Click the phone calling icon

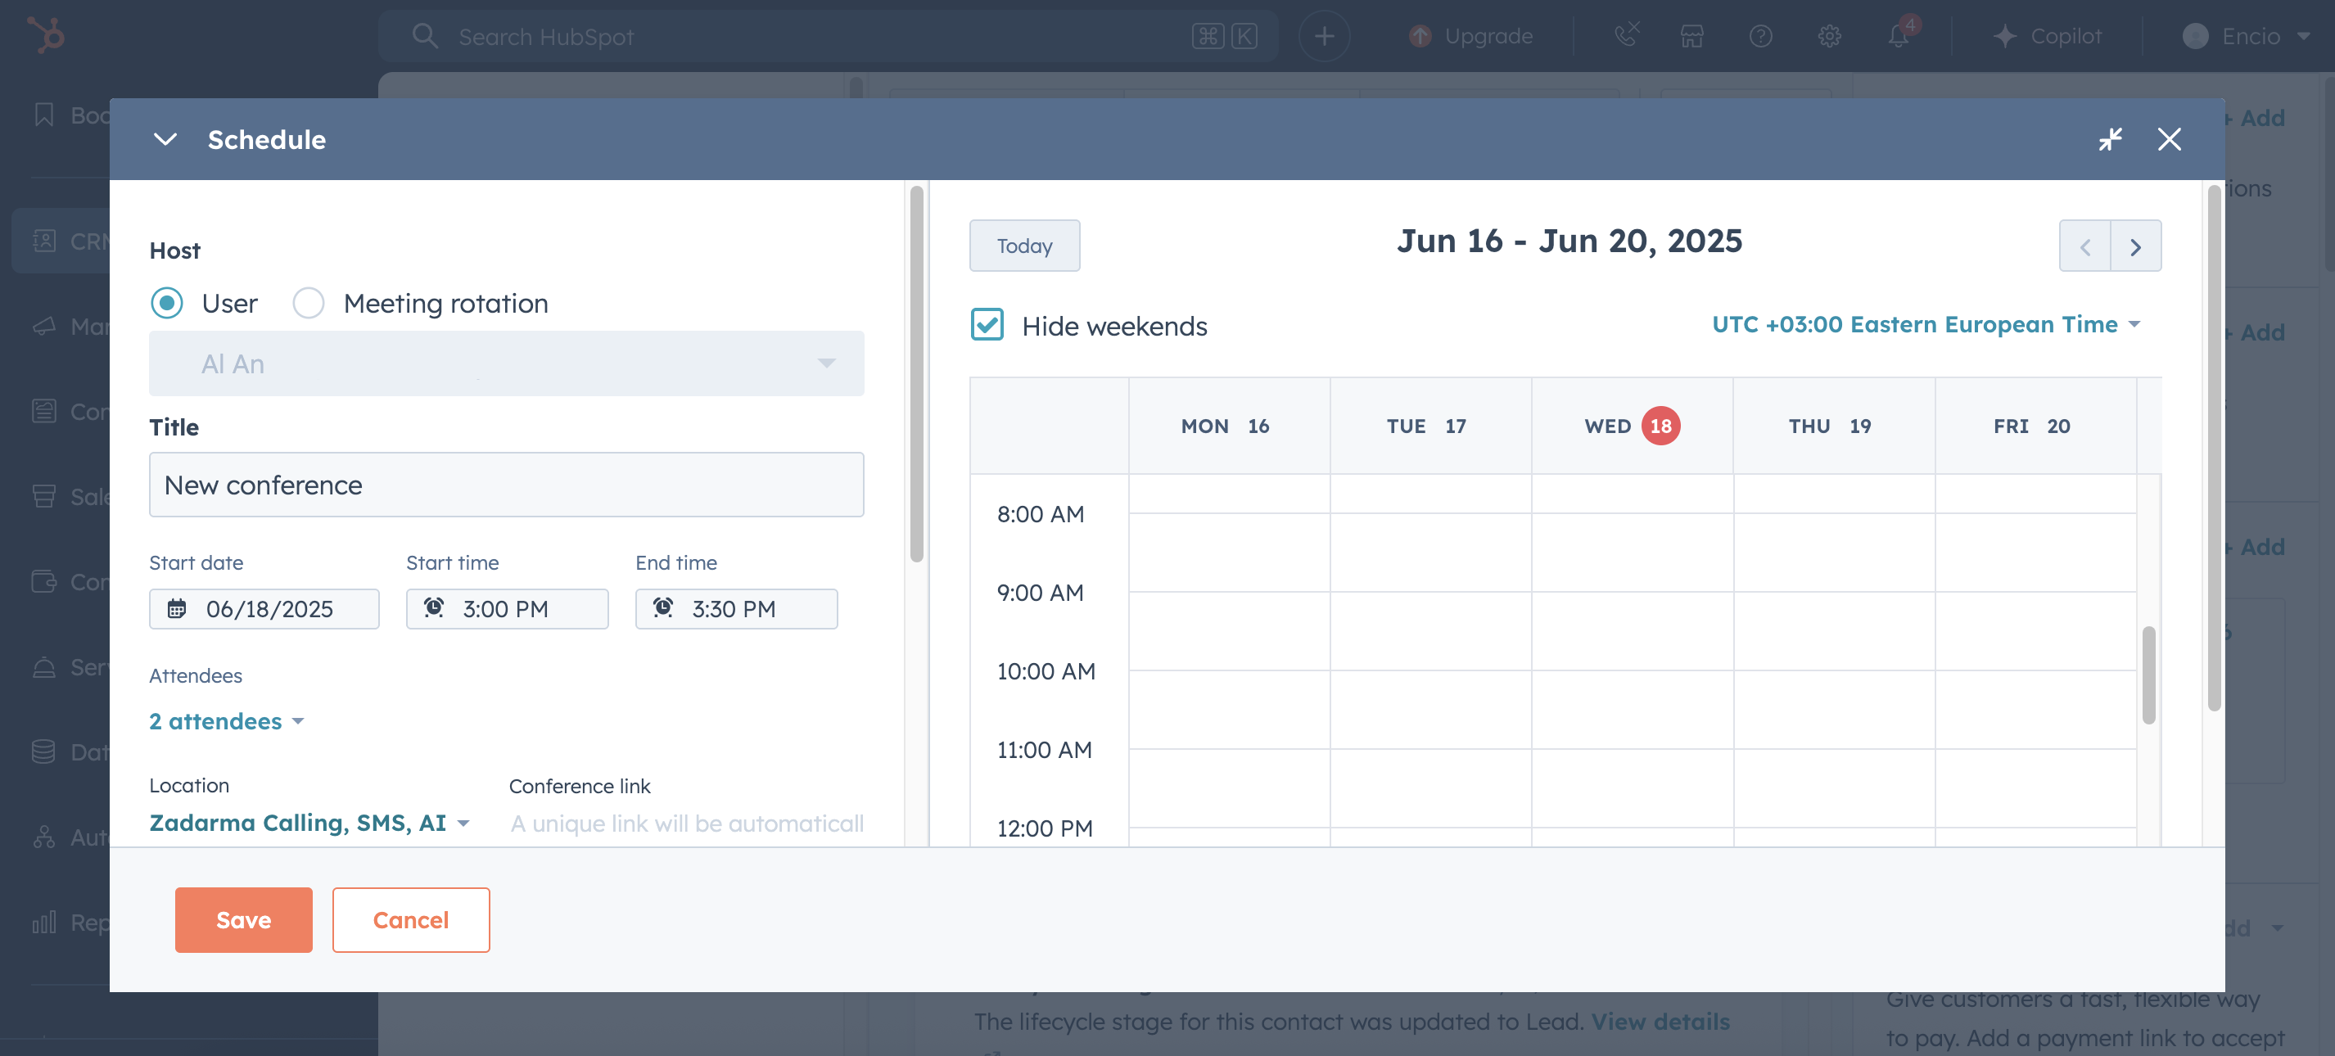pyautogui.click(x=1626, y=35)
